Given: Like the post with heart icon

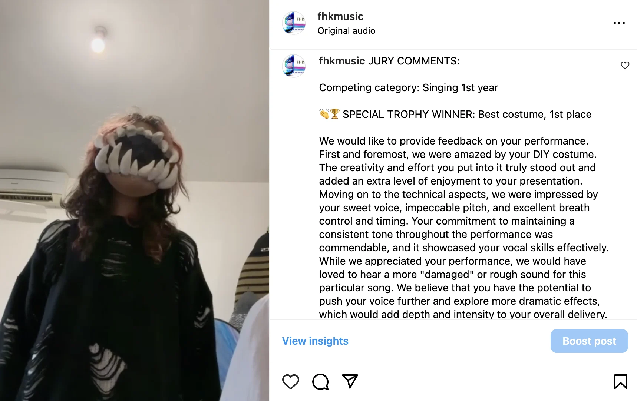Looking at the screenshot, I should (290, 382).
